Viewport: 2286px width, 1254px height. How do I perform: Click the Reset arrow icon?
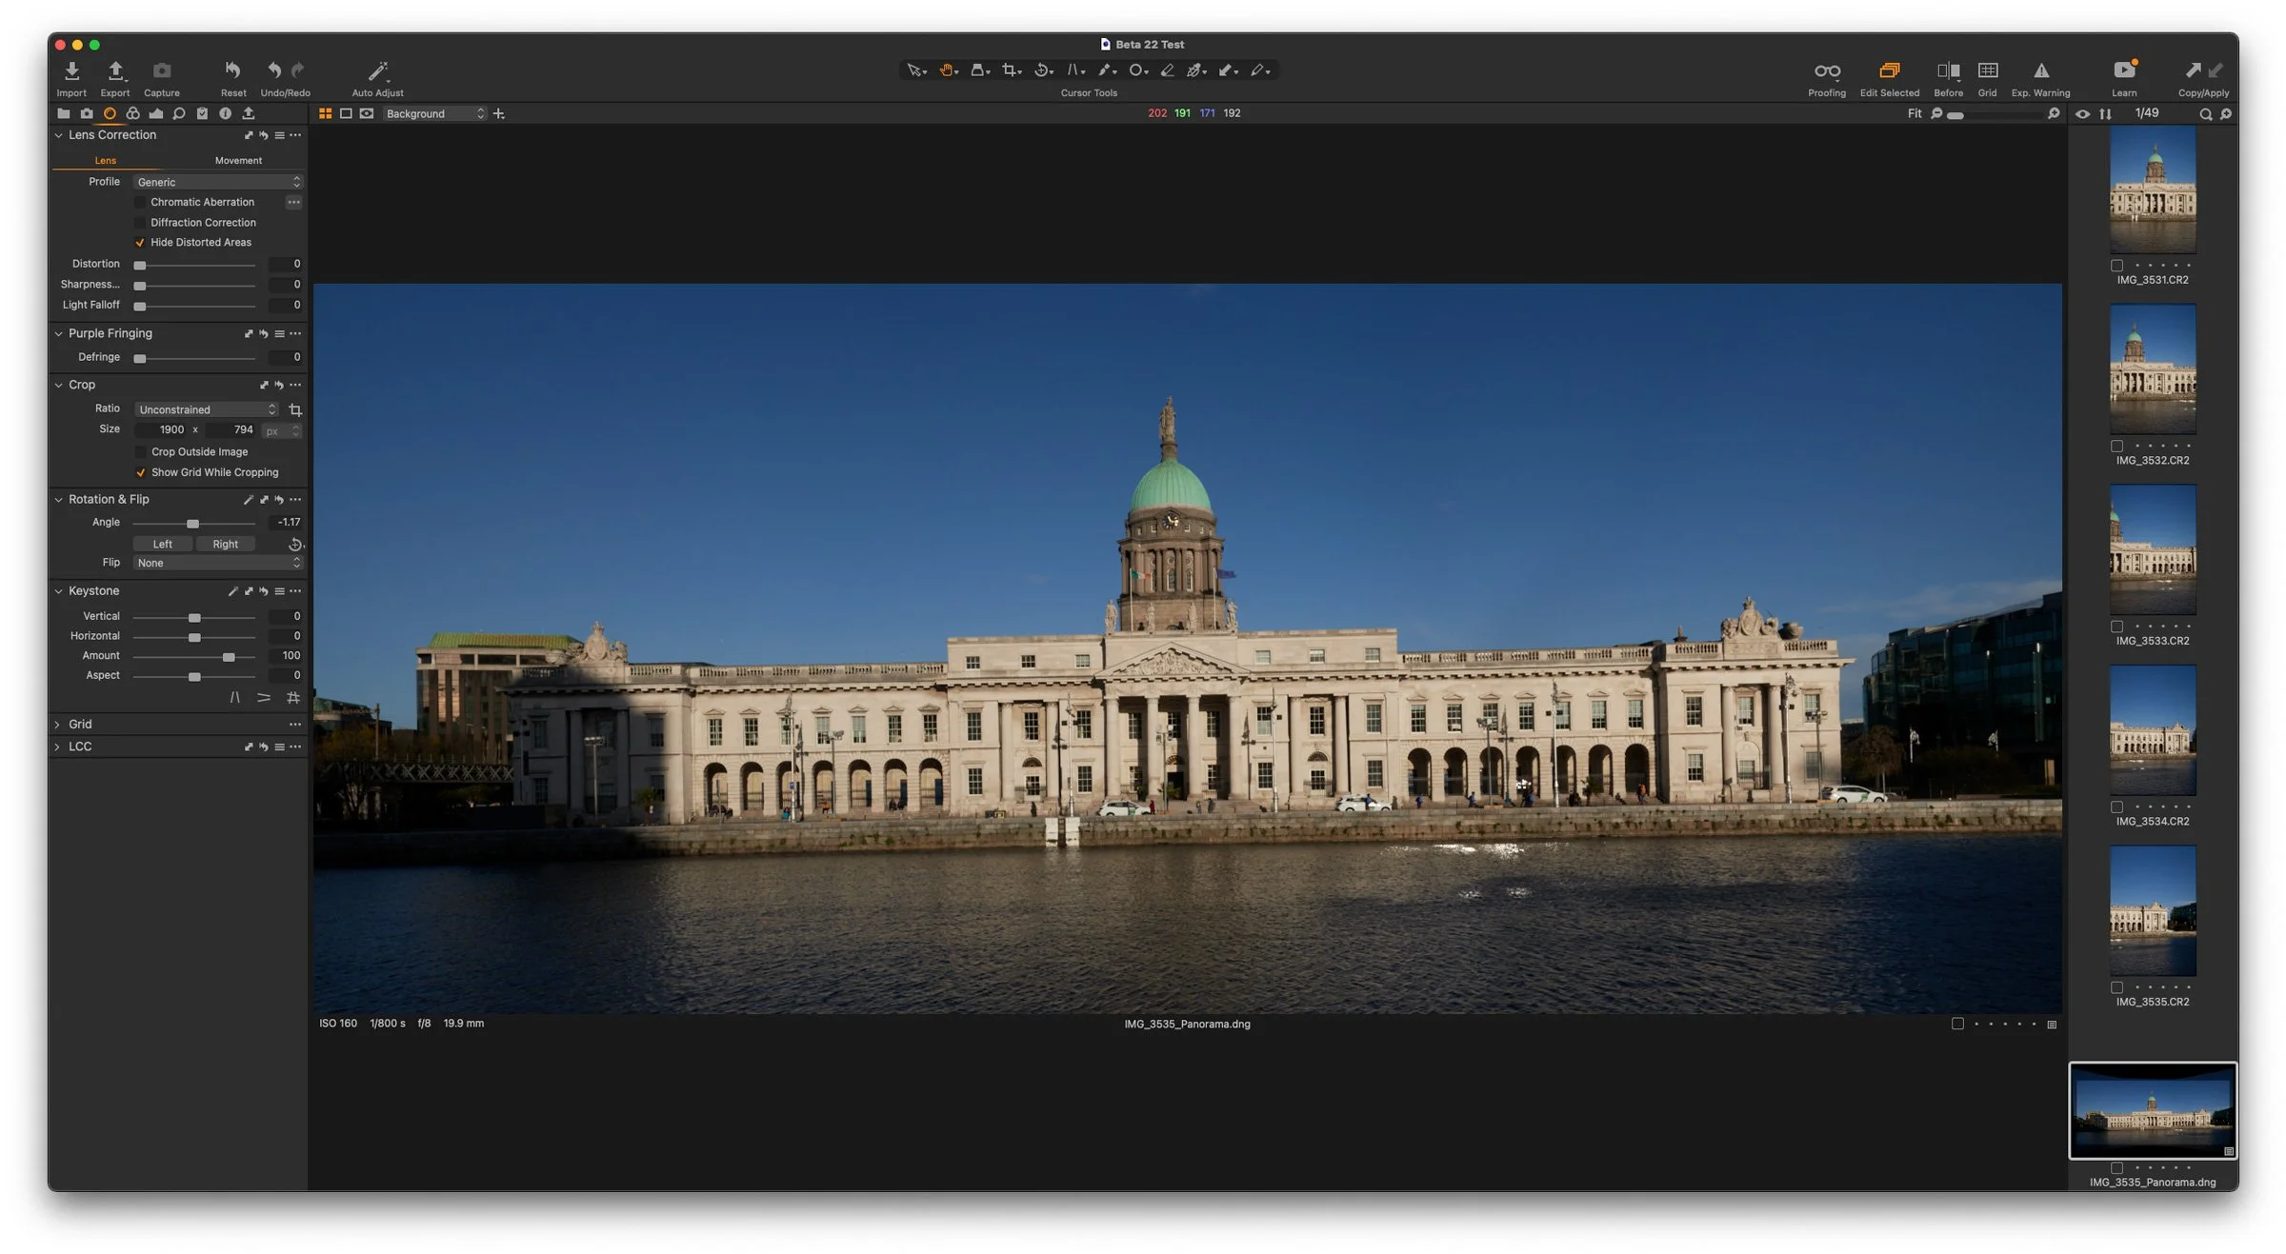pos(232,71)
